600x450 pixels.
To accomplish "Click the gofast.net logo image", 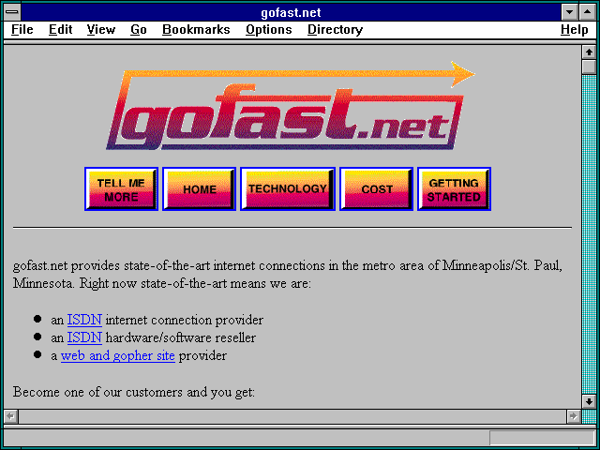I will click(291, 106).
